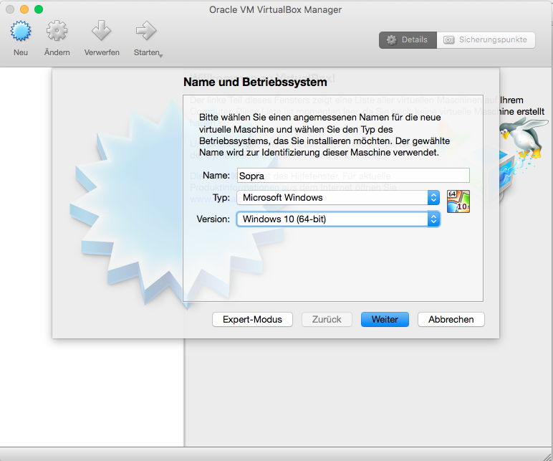Click the Zurück button

[x=327, y=320]
